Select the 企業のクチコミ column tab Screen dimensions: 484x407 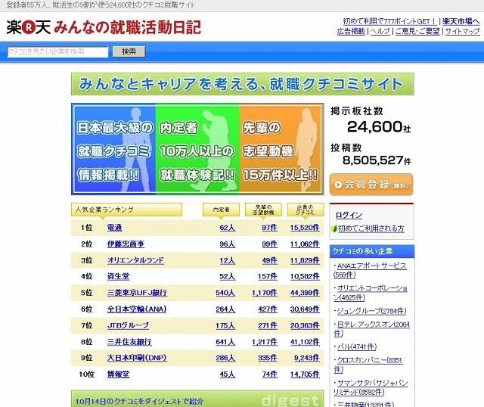[x=306, y=210]
